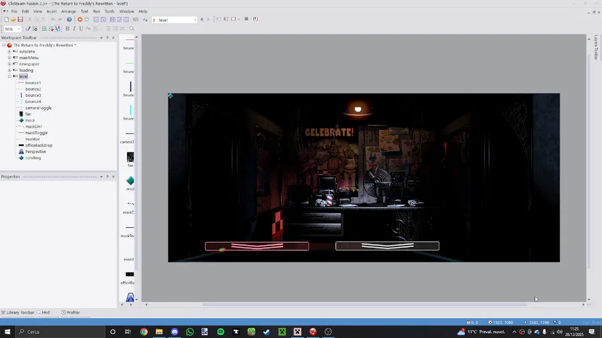Select the Perspective object in tree

tap(35, 152)
